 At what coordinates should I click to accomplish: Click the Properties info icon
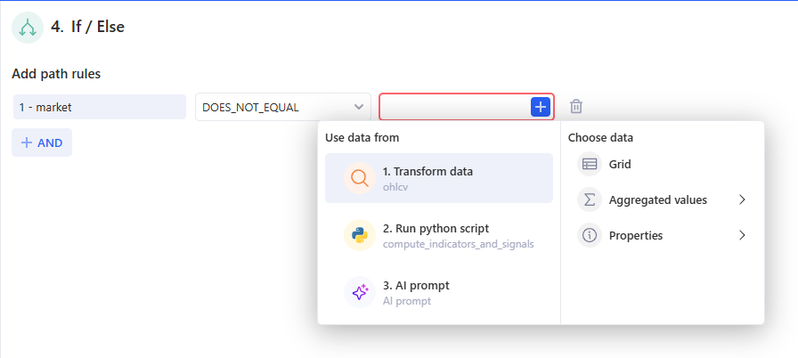[590, 235]
